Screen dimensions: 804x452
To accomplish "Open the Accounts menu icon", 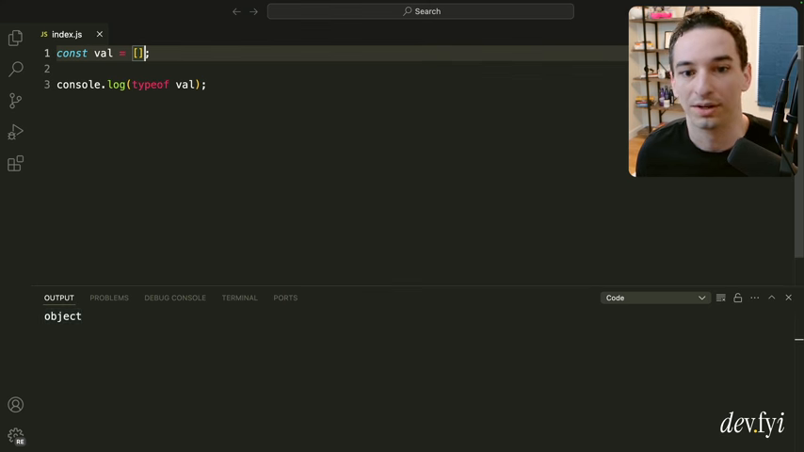I will click(x=15, y=405).
